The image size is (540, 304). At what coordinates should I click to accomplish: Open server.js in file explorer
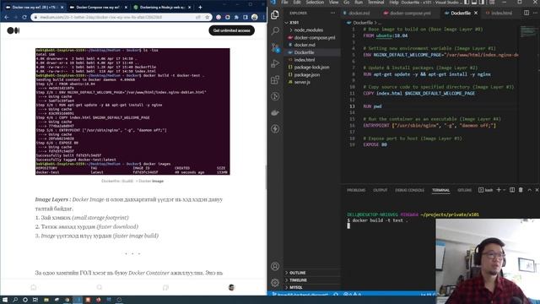click(312, 82)
